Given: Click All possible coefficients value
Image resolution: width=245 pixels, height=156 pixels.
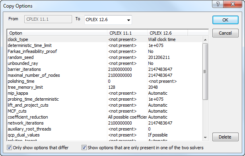Looking at the screenshot, I should pos(127,117).
